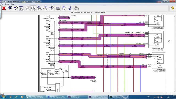The height and width of the screenshot is (99, 176).
Task: Open the Image menu
Action: [7, 4]
